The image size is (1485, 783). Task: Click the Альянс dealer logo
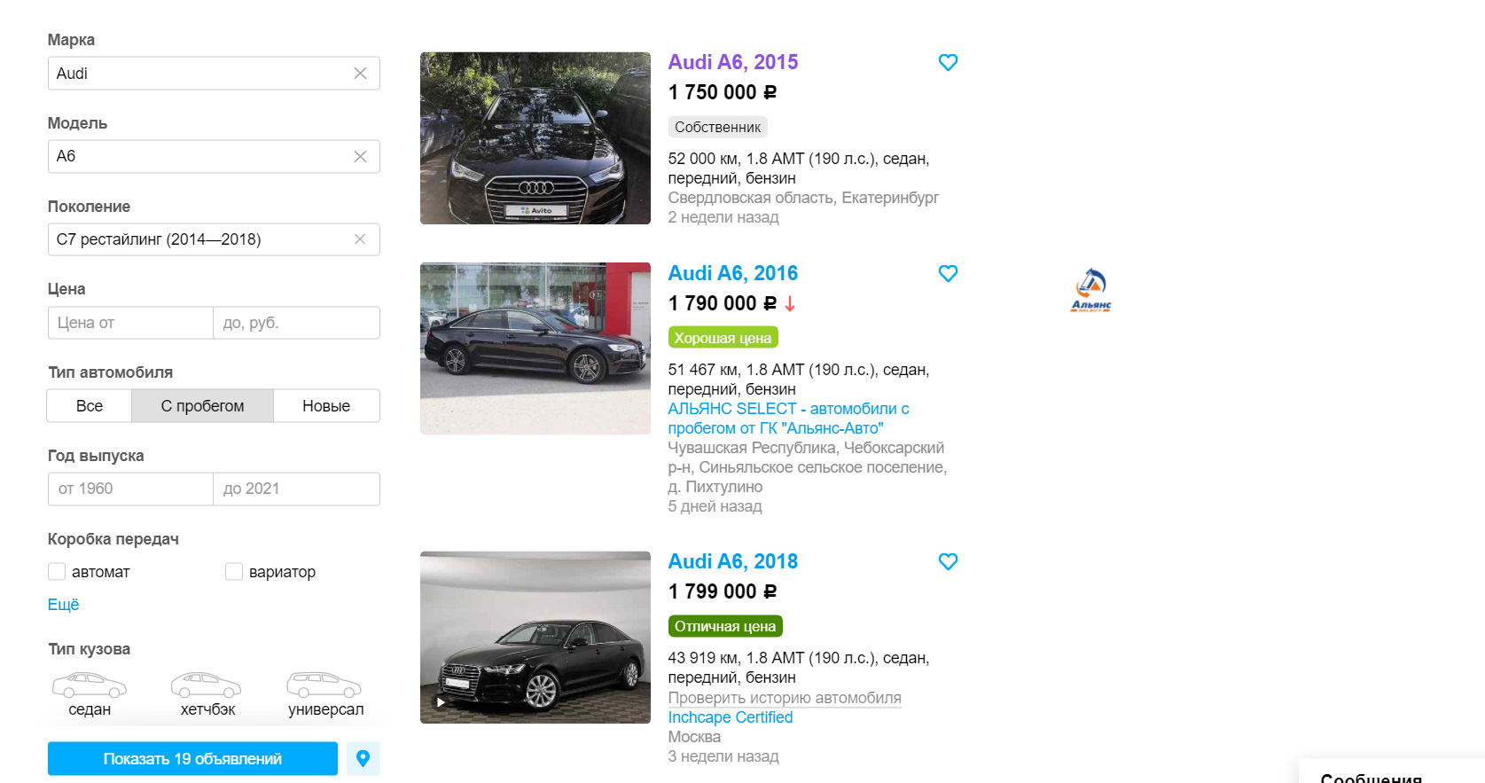click(1091, 290)
